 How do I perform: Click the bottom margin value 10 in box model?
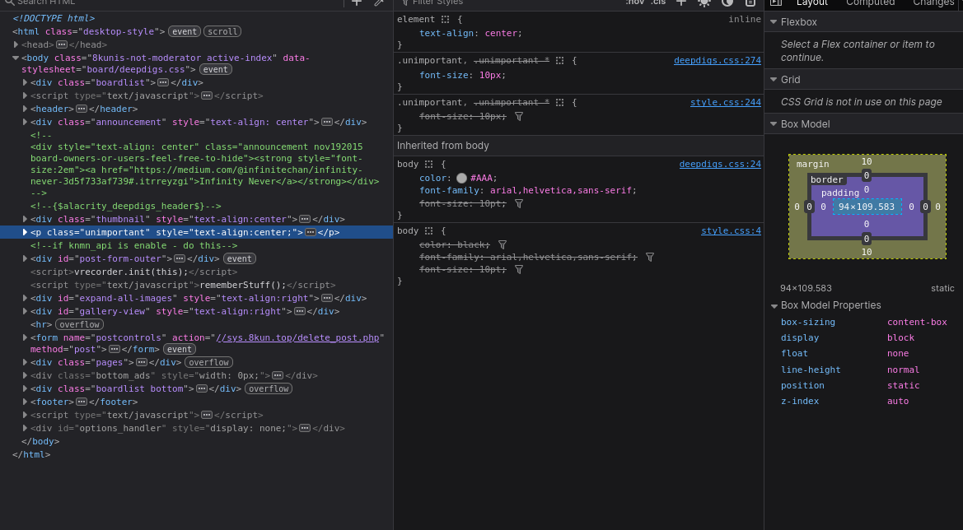[867, 252]
